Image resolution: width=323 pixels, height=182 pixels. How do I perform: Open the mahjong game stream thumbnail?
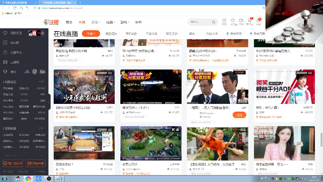(84, 143)
